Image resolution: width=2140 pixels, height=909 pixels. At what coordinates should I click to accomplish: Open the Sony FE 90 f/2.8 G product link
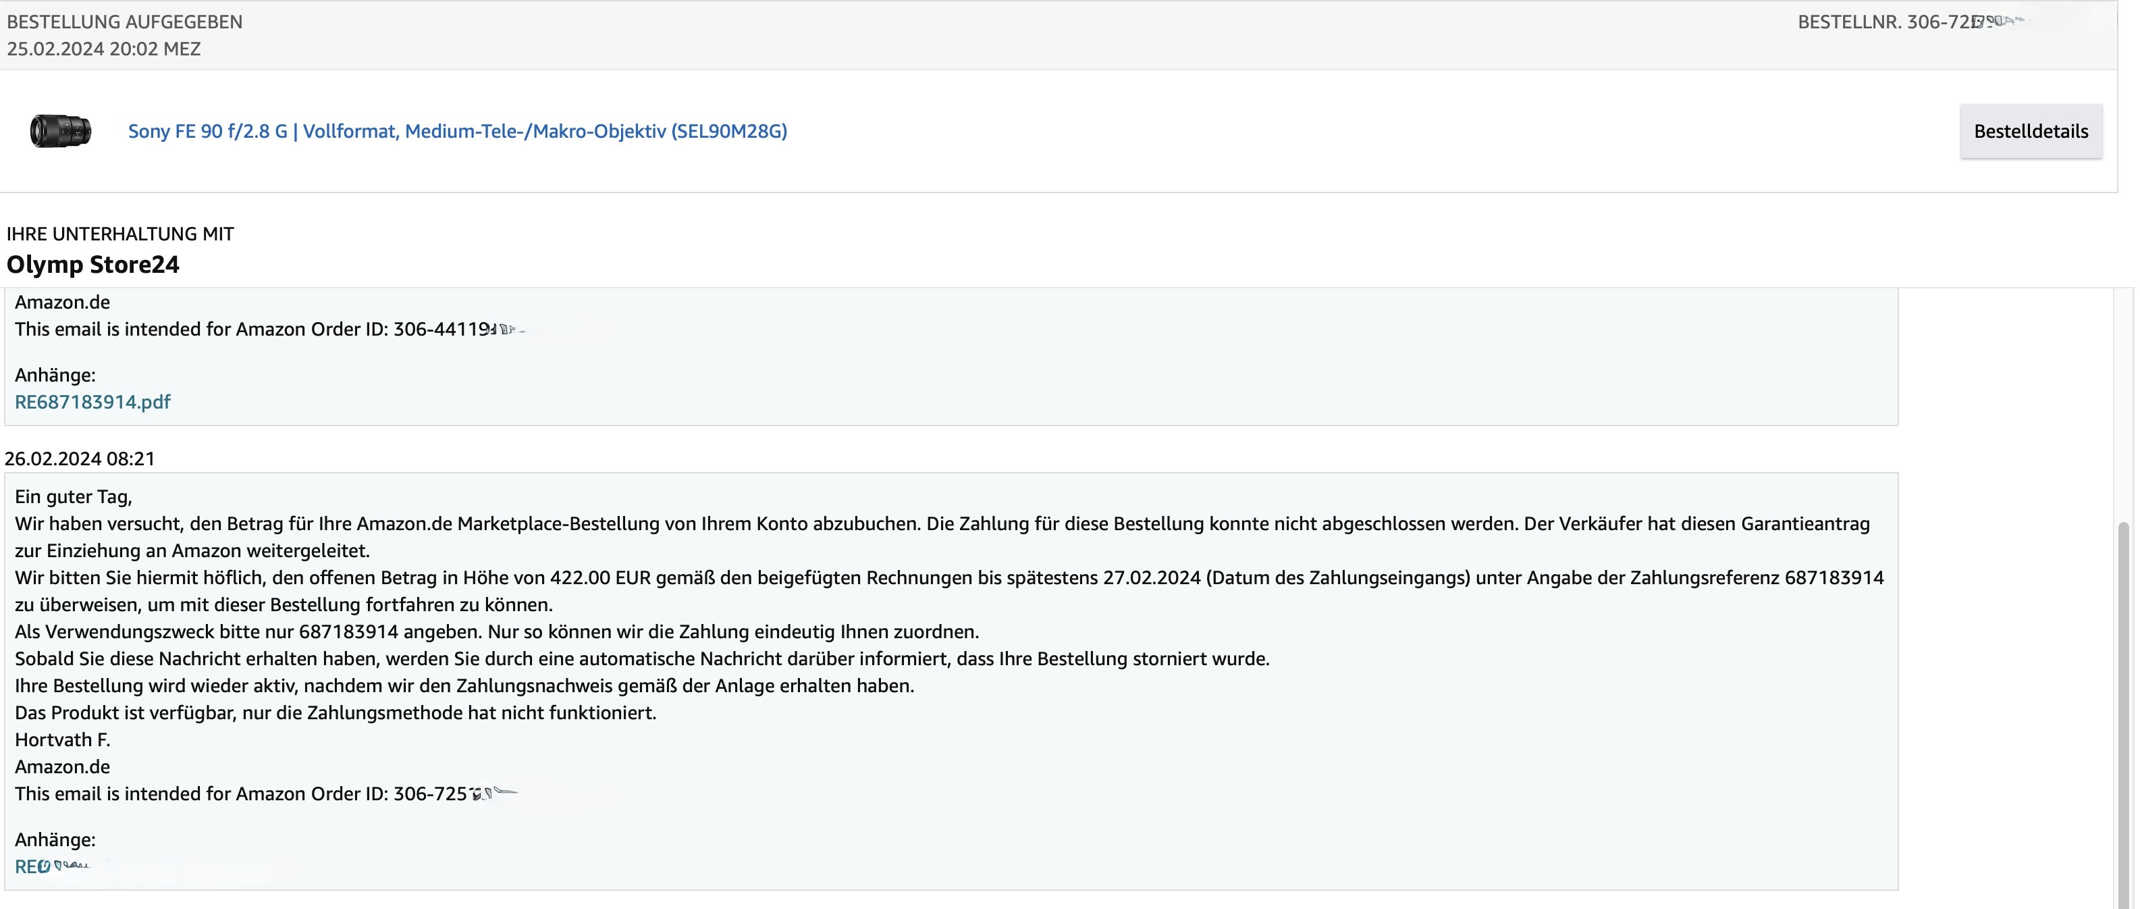[x=457, y=131]
